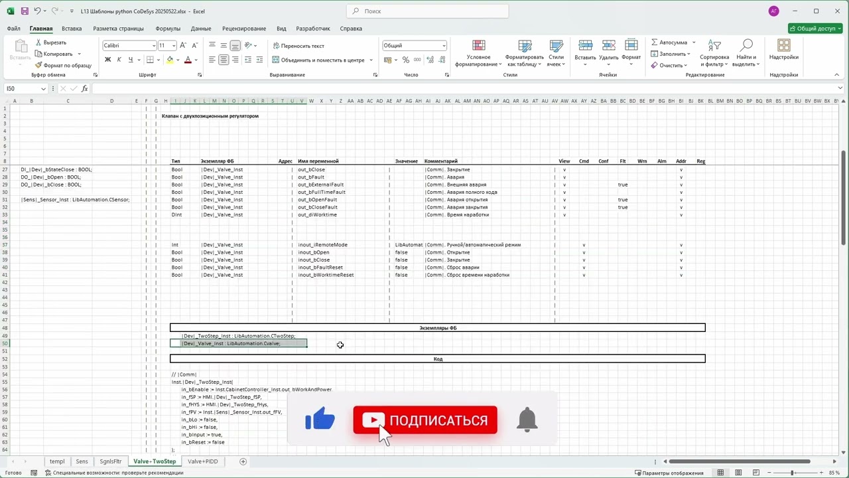The width and height of the screenshot is (849, 478).
Task: Click Find and Select magnifier
Action: click(746, 46)
